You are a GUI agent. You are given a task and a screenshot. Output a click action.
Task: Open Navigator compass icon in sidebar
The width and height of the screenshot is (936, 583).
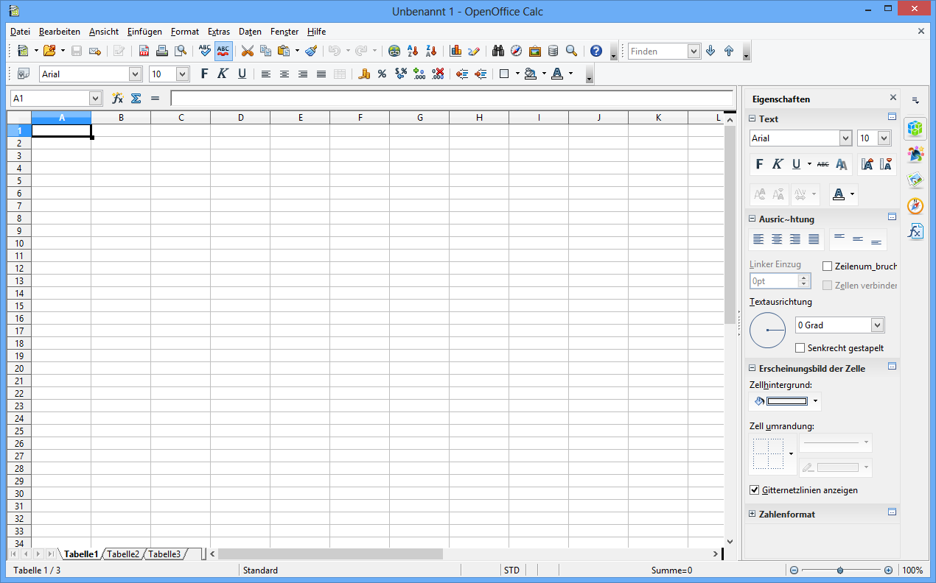(x=915, y=206)
